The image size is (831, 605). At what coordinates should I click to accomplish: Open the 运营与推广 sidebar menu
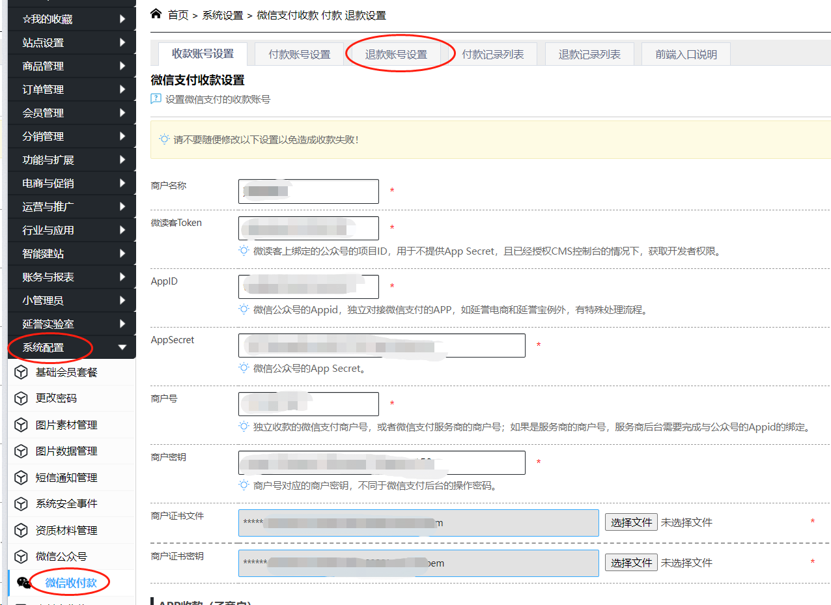pos(72,206)
